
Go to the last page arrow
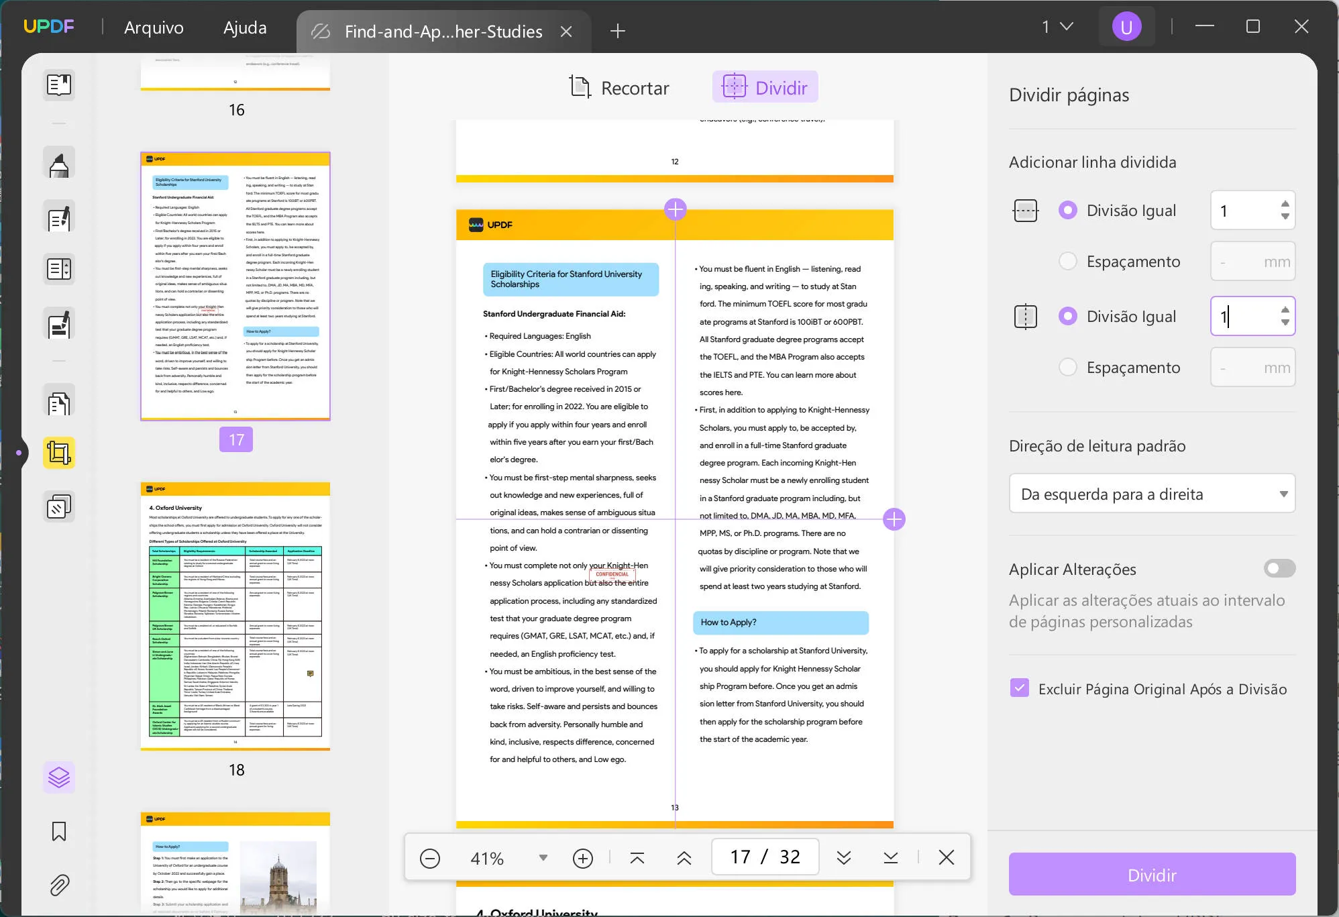click(891, 858)
